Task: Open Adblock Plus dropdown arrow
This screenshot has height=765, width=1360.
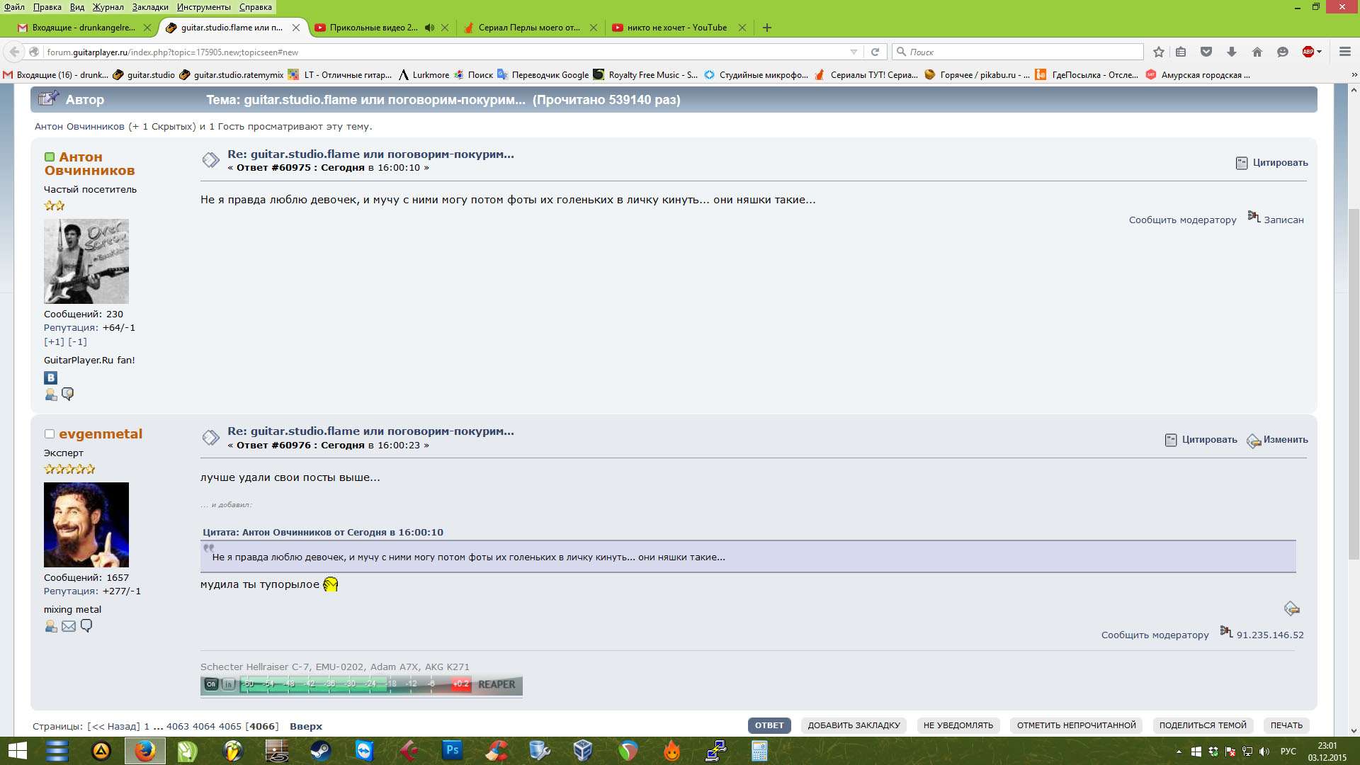Action: (1320, 52)
